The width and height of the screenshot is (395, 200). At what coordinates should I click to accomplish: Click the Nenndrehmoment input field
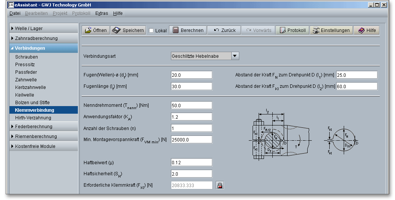coord(191,105)
